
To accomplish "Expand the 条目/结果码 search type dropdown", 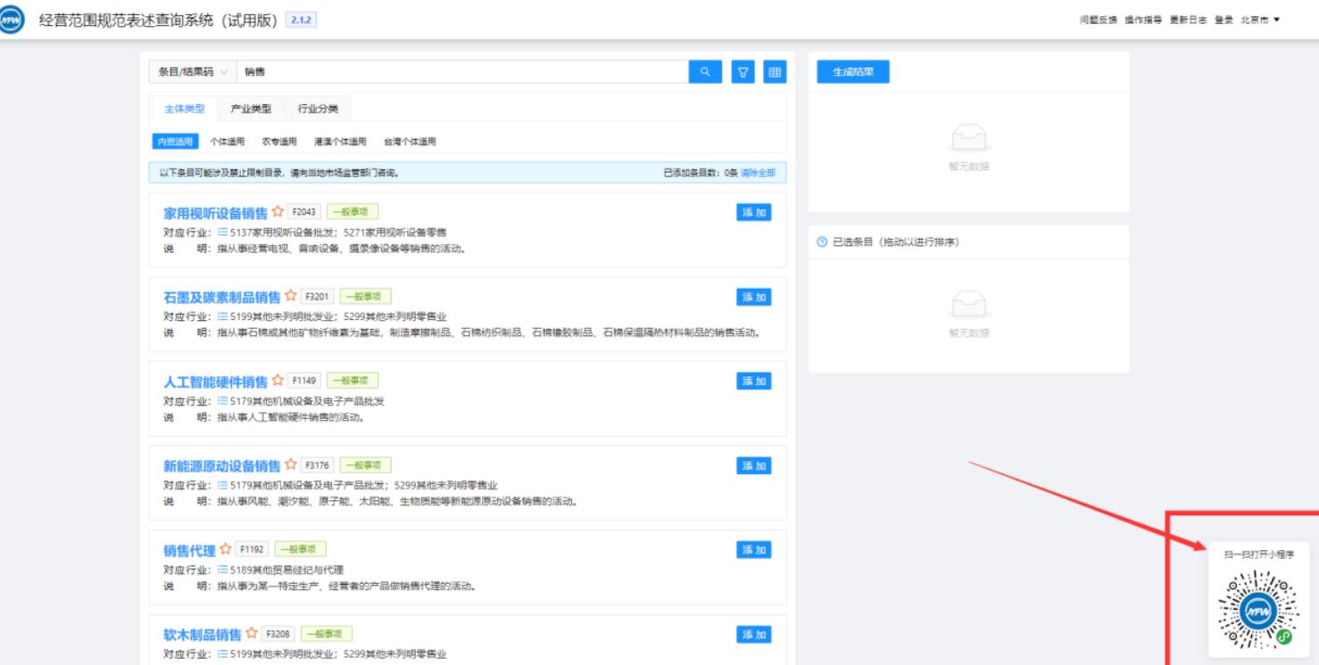I will 192,72.
